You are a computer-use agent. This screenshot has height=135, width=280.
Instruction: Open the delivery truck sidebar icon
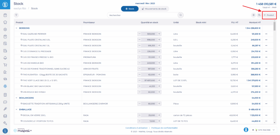click(5, 79)
